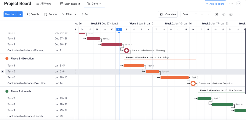Click the fullscreen expand icon
The width and height of the screenshot is (246, 120).
point(217,14)
